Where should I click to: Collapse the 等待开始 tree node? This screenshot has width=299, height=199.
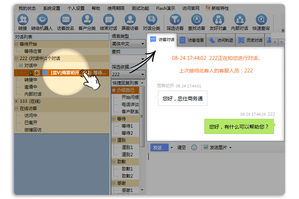click(x=16, y=44)
